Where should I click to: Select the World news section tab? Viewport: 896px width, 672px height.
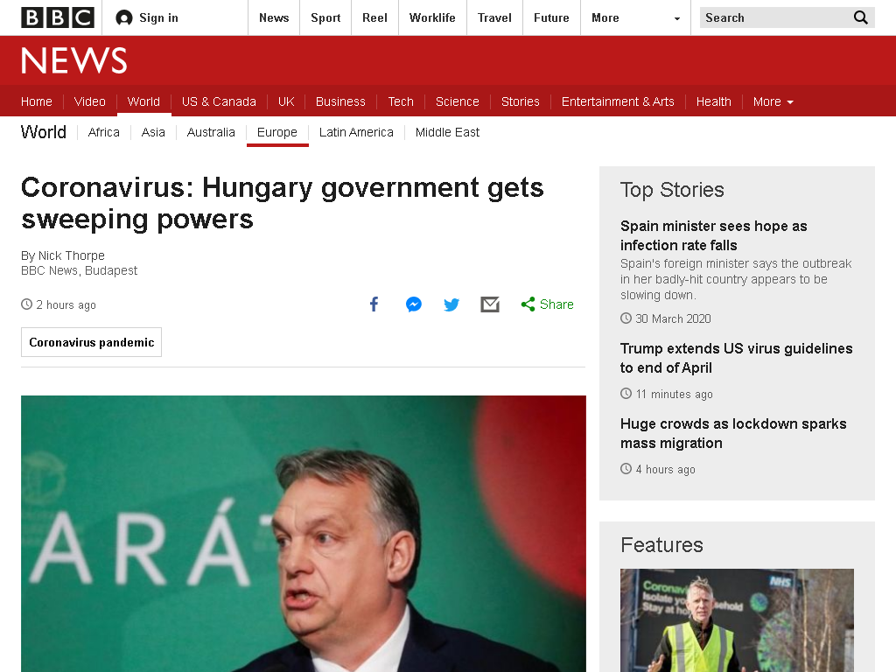coord(143,101)
